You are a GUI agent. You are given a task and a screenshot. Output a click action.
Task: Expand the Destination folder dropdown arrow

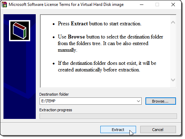click(x=138, y=101)
